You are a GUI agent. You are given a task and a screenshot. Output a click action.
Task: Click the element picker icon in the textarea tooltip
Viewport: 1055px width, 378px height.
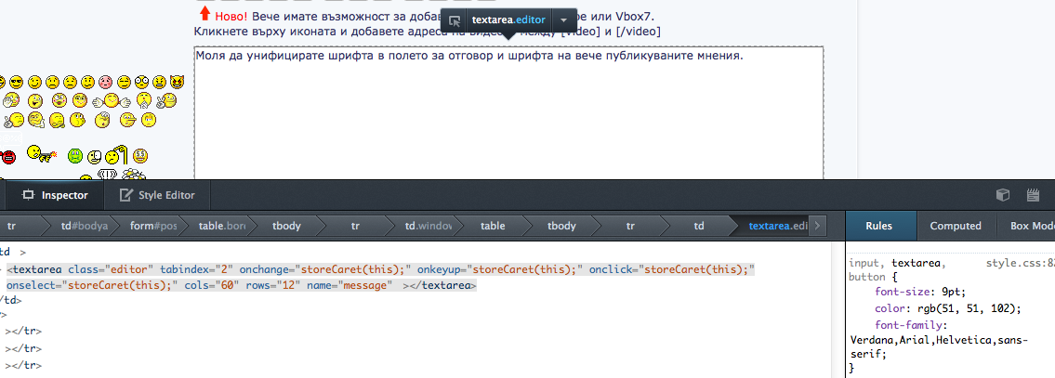[x=455, y=20]
